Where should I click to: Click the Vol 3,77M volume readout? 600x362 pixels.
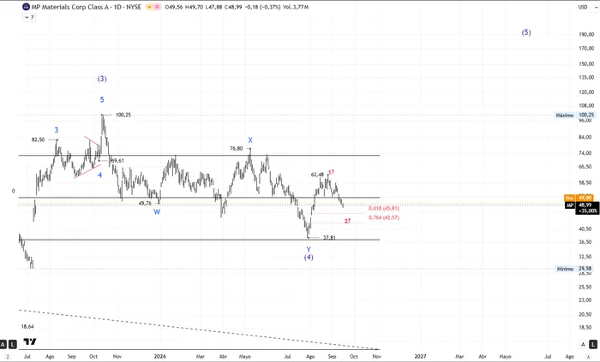click(296, 7)
